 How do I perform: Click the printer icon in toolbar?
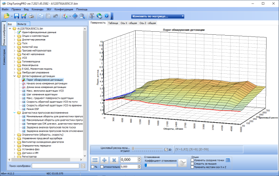31,16
